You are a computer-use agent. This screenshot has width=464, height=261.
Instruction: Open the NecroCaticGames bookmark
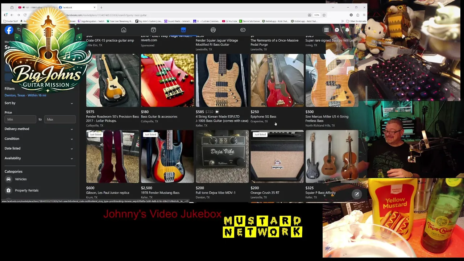pos(250,21)
